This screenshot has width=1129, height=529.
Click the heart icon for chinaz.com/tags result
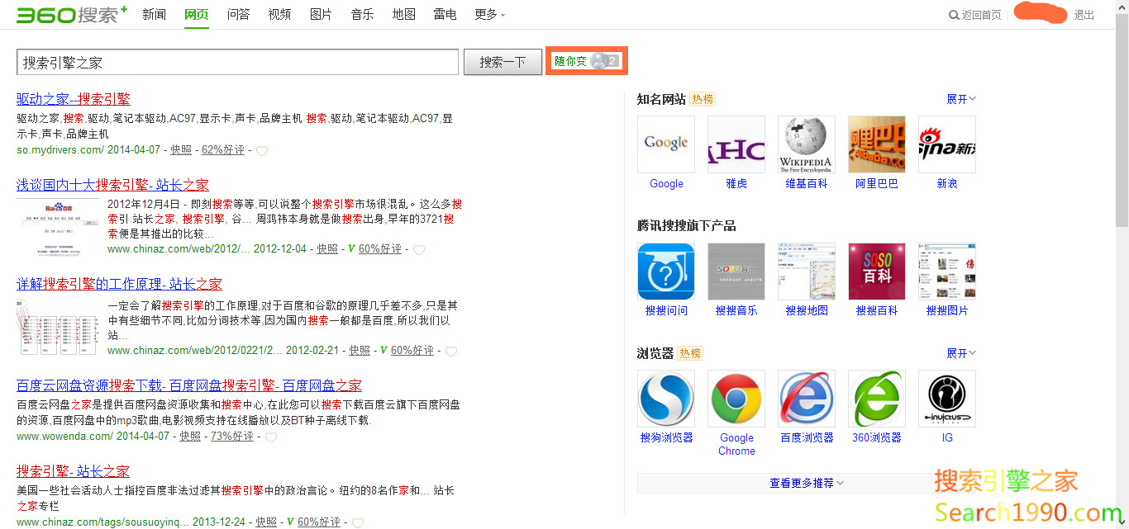358,523
